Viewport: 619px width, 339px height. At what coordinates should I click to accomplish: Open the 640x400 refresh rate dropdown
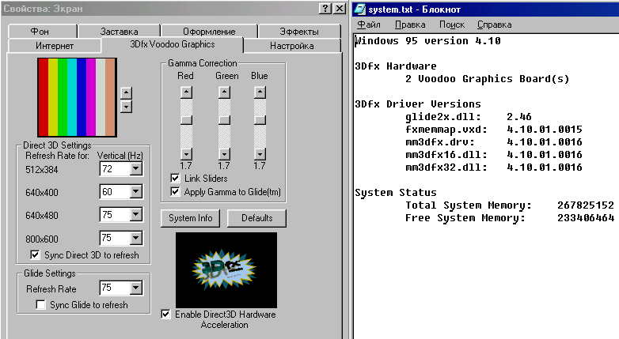point(136,192)
